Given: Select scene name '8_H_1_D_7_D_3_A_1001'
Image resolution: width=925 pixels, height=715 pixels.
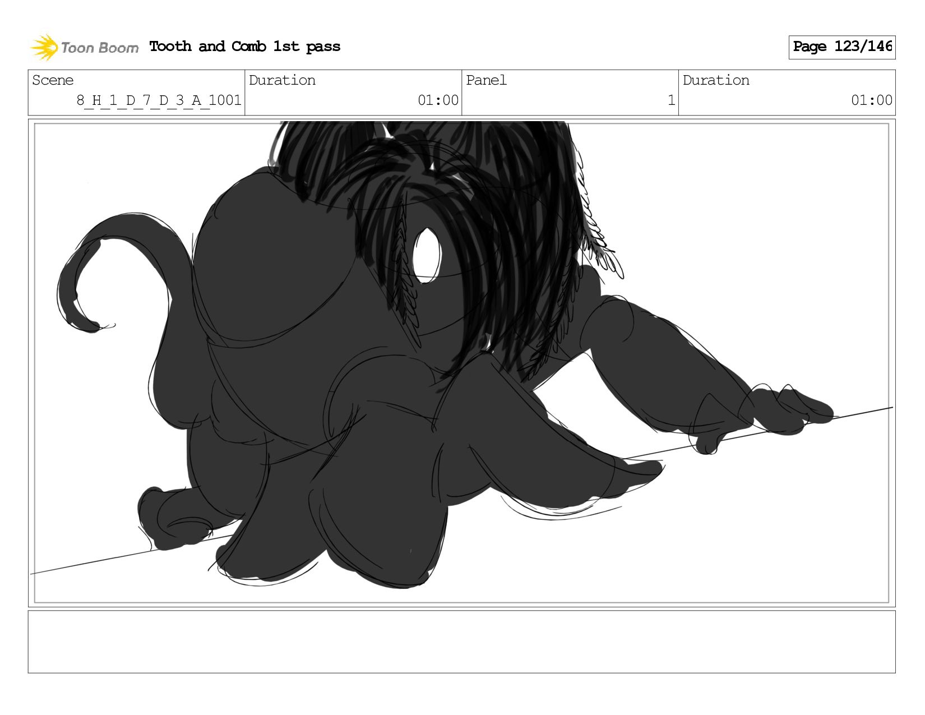Looking at the screenshot, I should click(159, 100).
